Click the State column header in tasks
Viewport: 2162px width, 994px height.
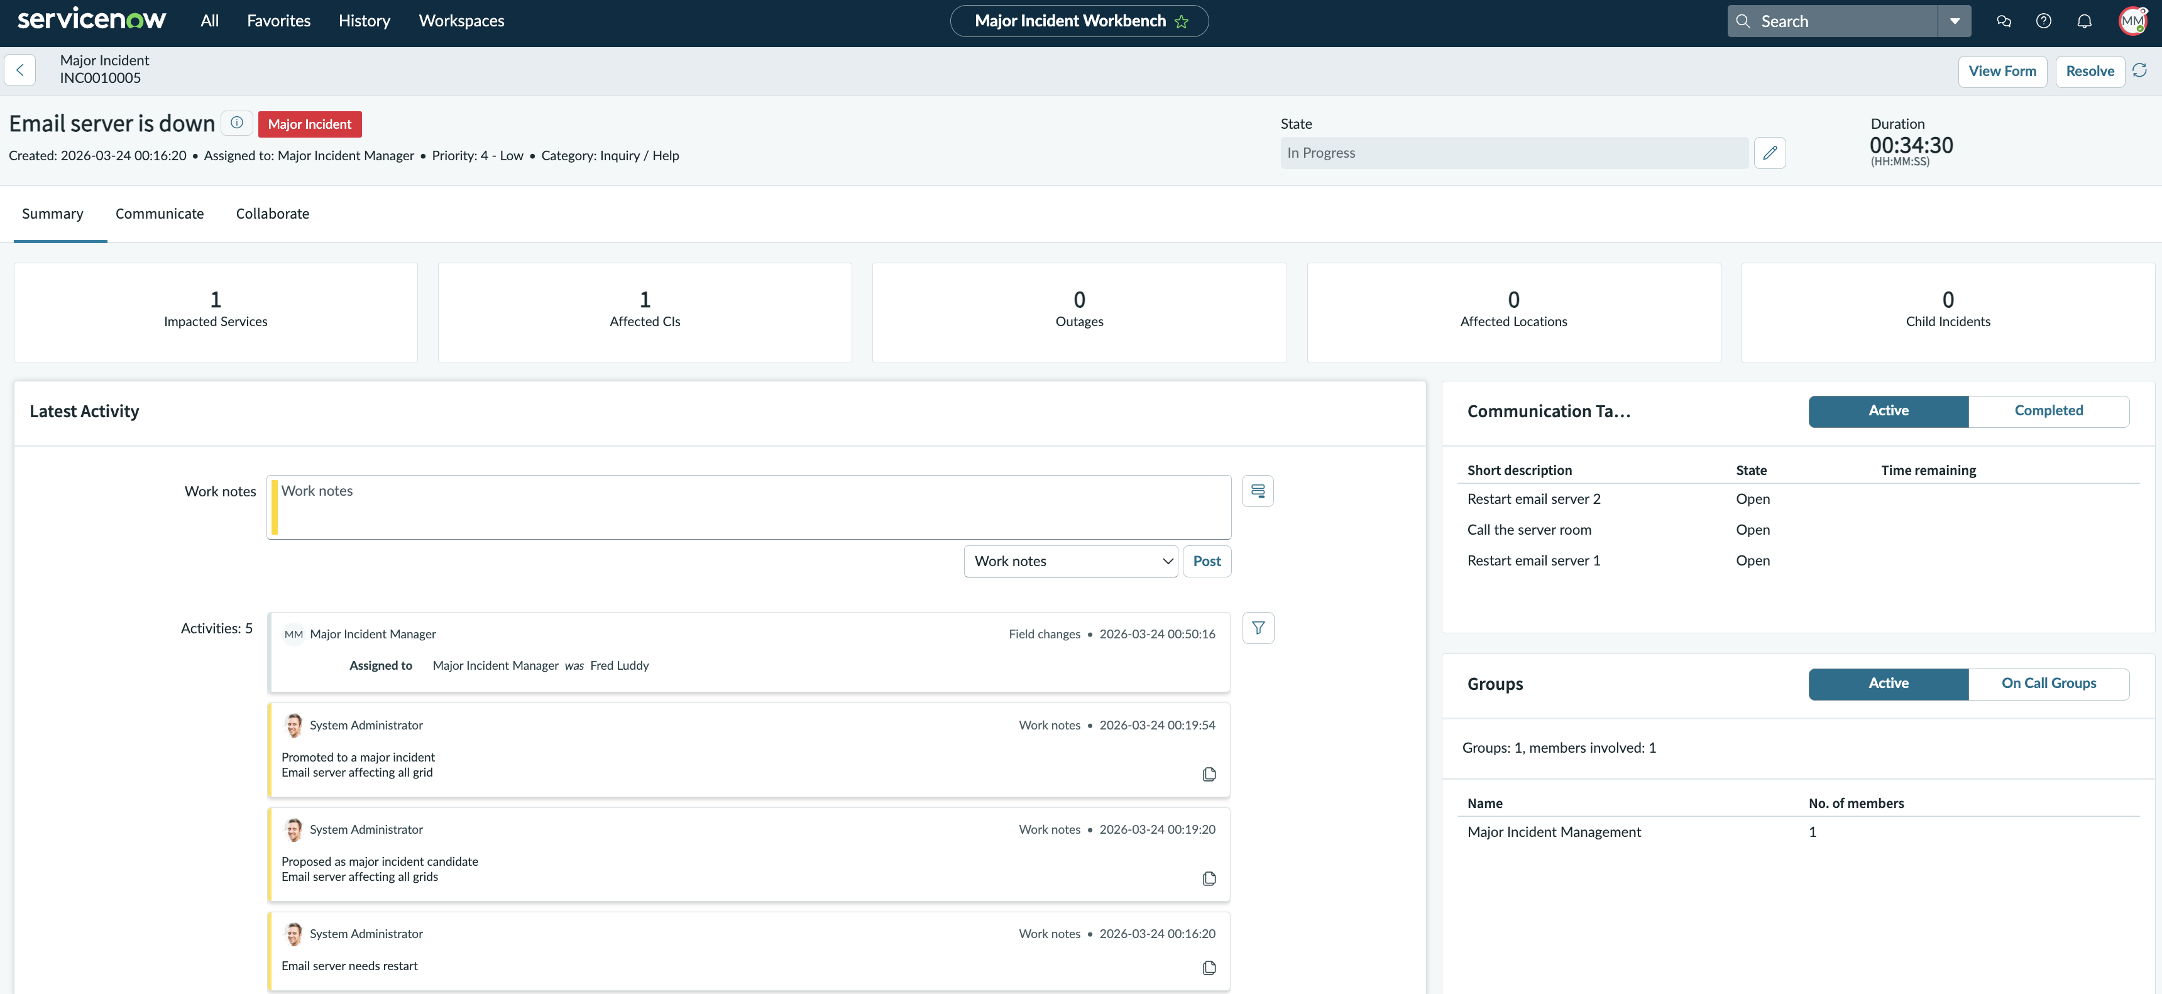click(x=1751, y=471)
